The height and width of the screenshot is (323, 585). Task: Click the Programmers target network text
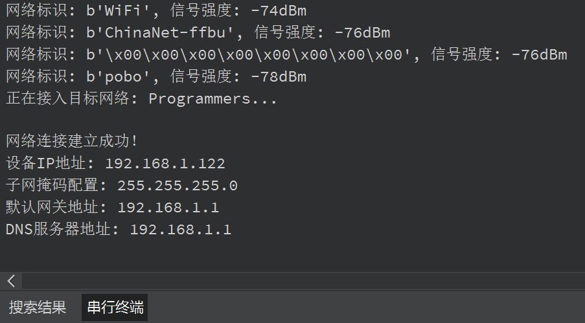(200, 99)
